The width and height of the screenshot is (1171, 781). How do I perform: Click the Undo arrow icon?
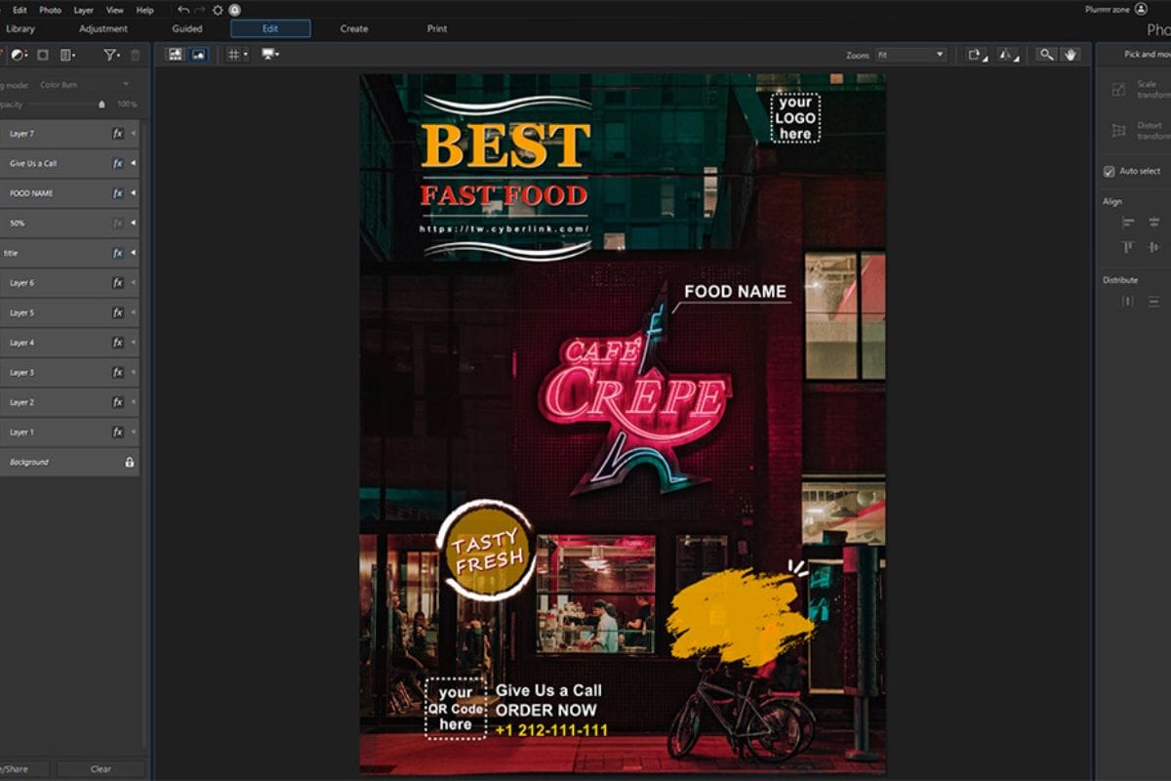coord(183,10)
